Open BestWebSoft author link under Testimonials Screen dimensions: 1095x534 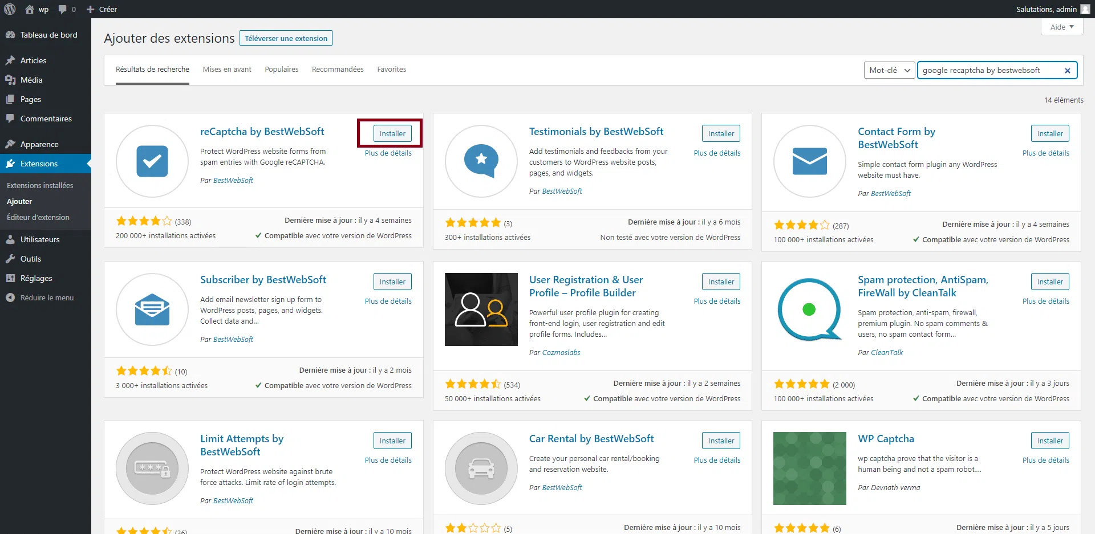pos(562,191)
